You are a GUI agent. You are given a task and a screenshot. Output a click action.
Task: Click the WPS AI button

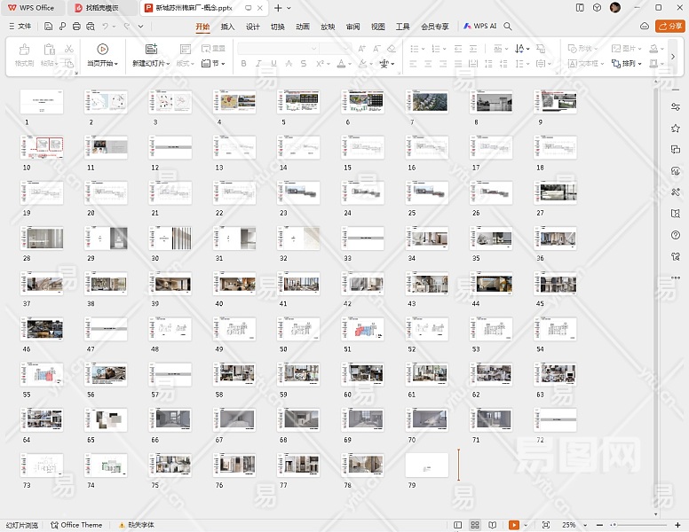479,27
